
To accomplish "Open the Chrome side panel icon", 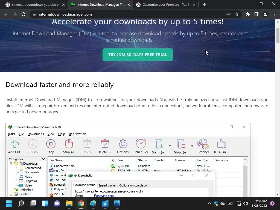I will pyautogui.click(x=256, y=14).
